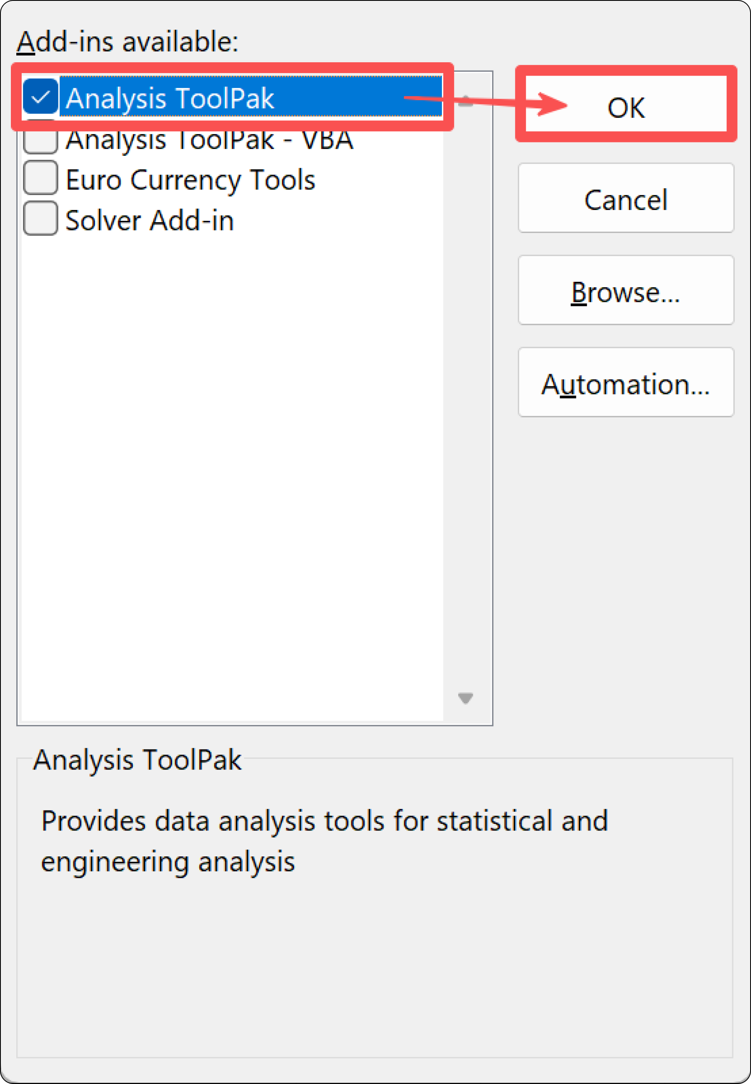
Task: Click the list's scroll down arrow
Action: tap(465, 698)
